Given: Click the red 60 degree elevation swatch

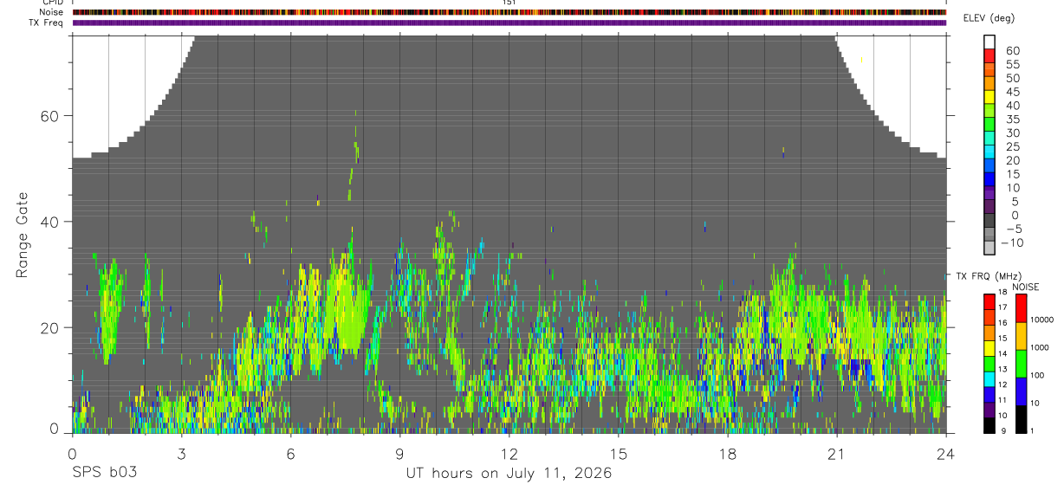Looking at the screenshot, I should click(989, 56).
